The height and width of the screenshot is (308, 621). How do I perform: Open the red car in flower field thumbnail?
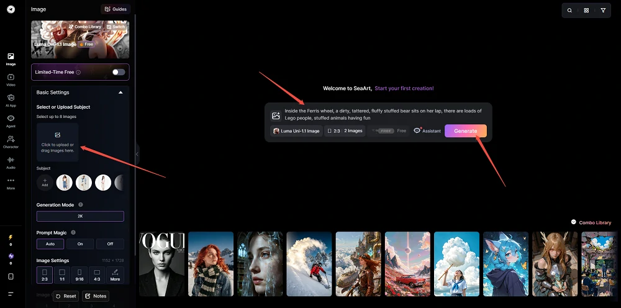click(407, 264)
